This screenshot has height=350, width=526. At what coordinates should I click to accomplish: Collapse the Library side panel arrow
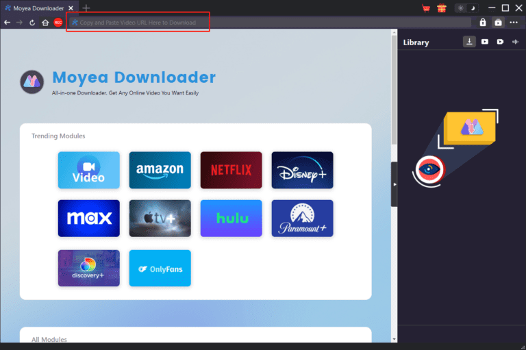click(394, 184)
